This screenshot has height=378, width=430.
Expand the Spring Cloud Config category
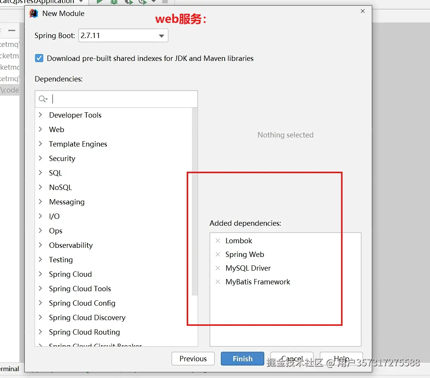coord(40,303)
